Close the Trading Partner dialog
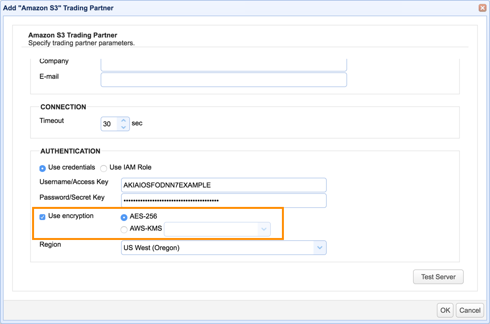This screenshot has height=324, width=490. click(x=482, y=8)
